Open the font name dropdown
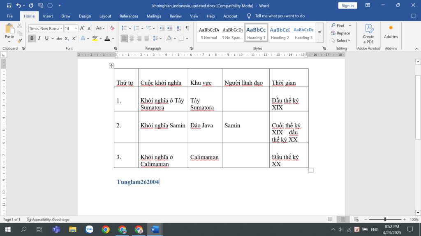 62,28
